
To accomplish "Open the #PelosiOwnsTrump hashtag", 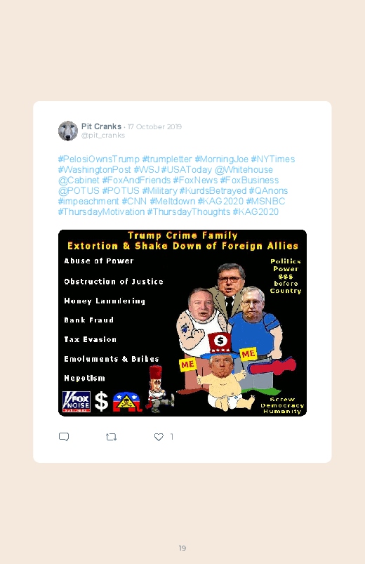I will click(x=98, y=159).
